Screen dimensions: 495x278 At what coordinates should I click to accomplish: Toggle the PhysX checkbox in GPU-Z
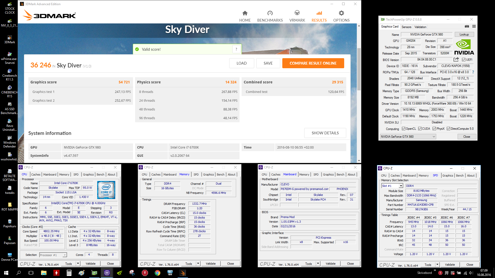tap(434, 129)
